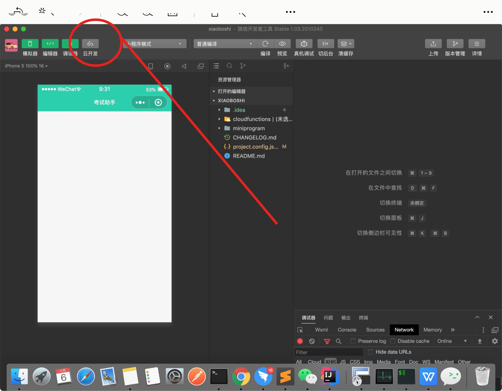The height and width of the screenshot is (391, 502).
Task: Focus the network Filter input field
Action: [329, 352]
